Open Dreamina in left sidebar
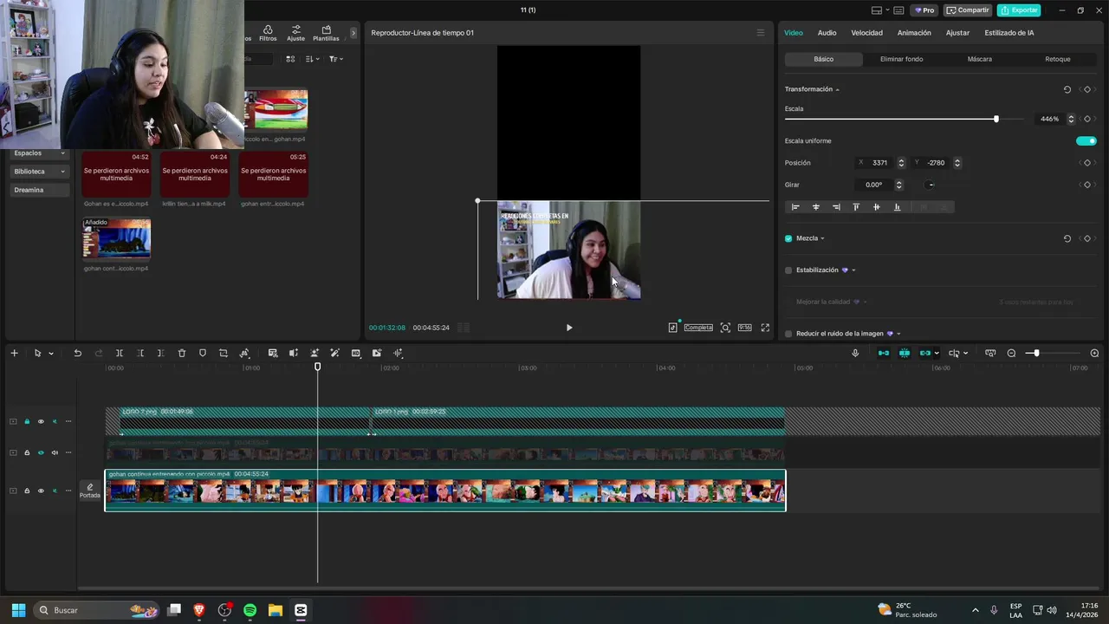1109x624 pixels. (40, 190)
